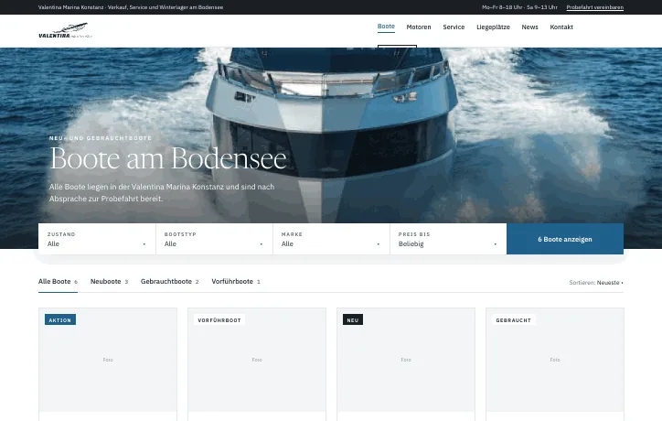The height and width of the screenshot is (421, 662).
Task: Open the Motoren navigation item
Action: tap(419, 27)
